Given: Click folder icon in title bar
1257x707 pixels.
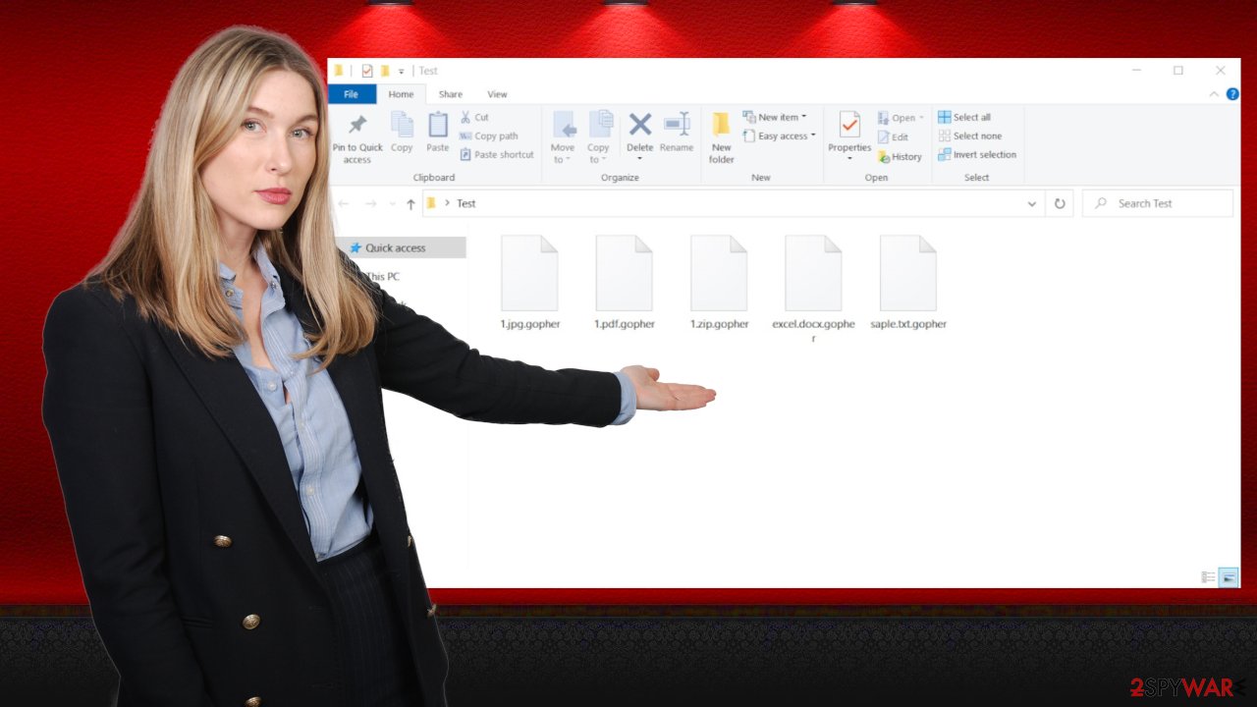Looking at the screenshot, I should coord(339,71).
